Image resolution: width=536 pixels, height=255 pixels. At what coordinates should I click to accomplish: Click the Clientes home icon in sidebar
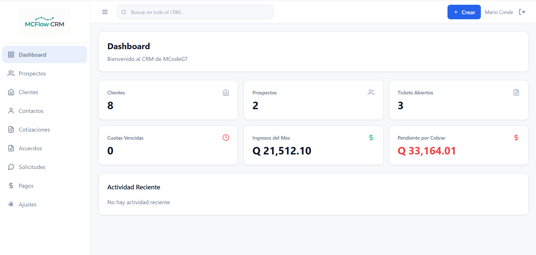coord(11,92)
